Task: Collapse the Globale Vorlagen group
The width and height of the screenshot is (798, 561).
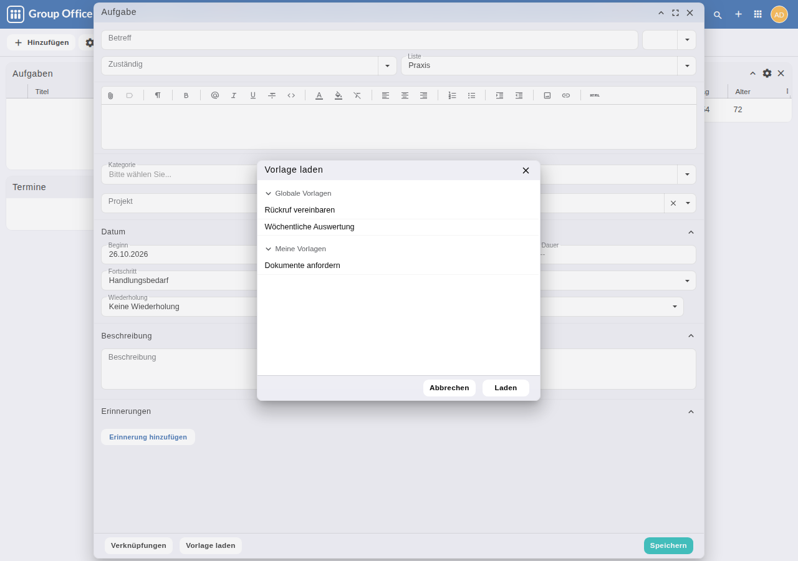Action: point(269,193)
